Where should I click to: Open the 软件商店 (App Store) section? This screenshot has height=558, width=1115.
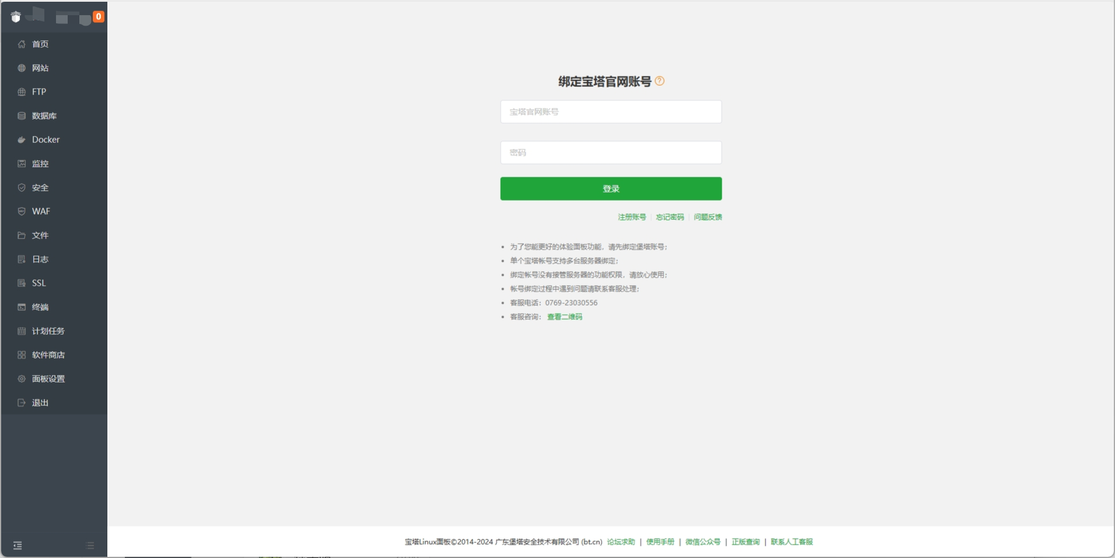[x=48, y=355]
